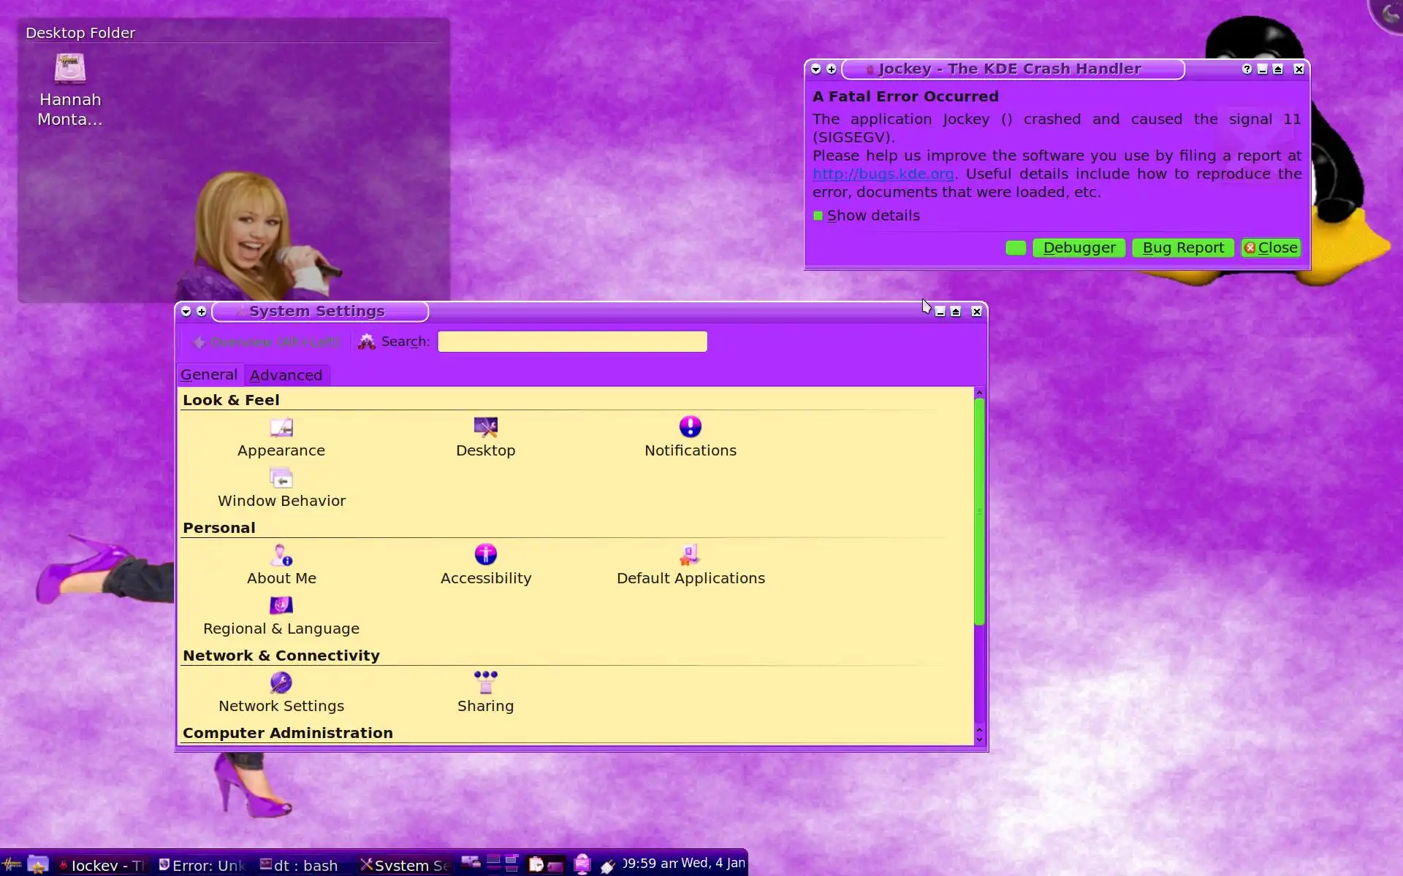Open Window Behavior settings

click(281, 479)
